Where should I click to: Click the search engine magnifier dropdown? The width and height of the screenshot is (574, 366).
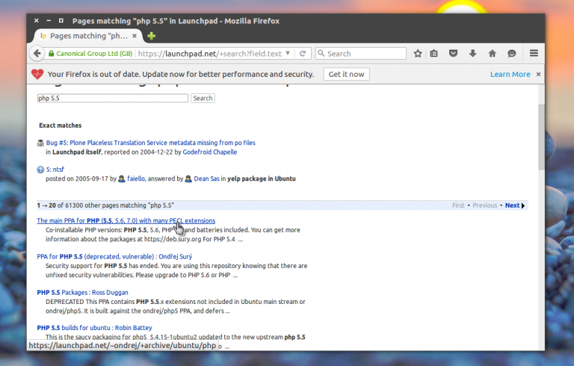coord(321,54)
